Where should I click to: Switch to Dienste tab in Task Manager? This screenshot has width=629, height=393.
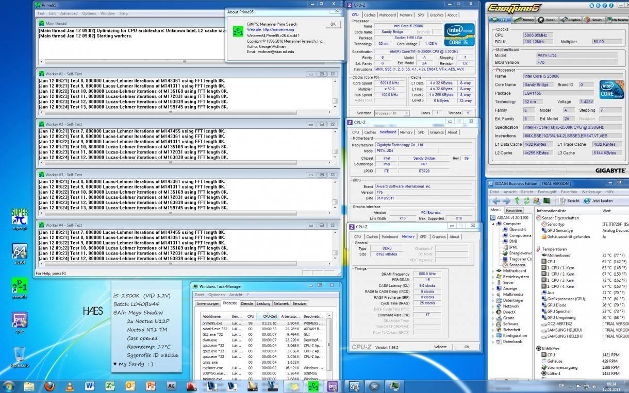click(247, 303)
